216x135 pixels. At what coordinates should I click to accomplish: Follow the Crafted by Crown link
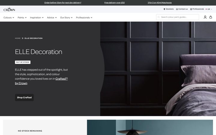[x=61, y=79]
